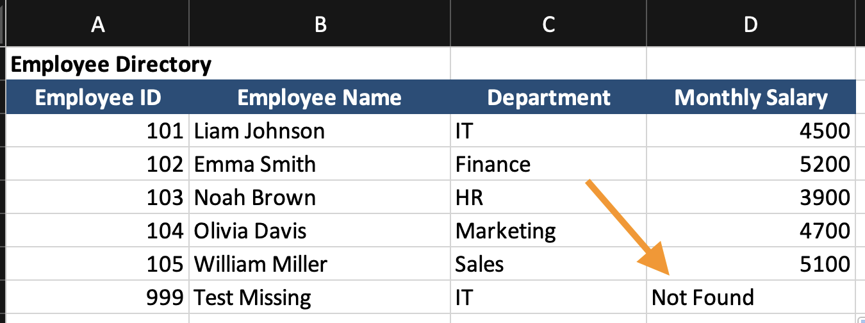Click the Not Found salary cell
Viewport: 865px width, 323px height.
pos(751,297)
